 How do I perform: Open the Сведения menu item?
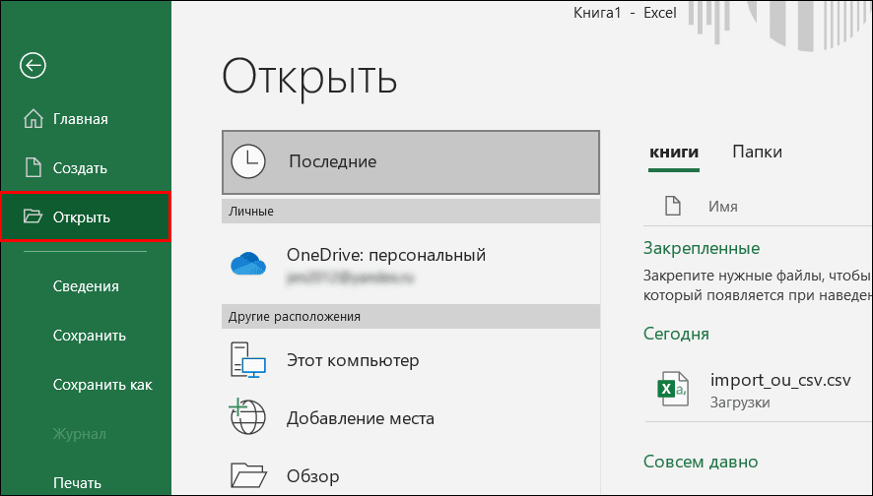[x=86, y=286]
